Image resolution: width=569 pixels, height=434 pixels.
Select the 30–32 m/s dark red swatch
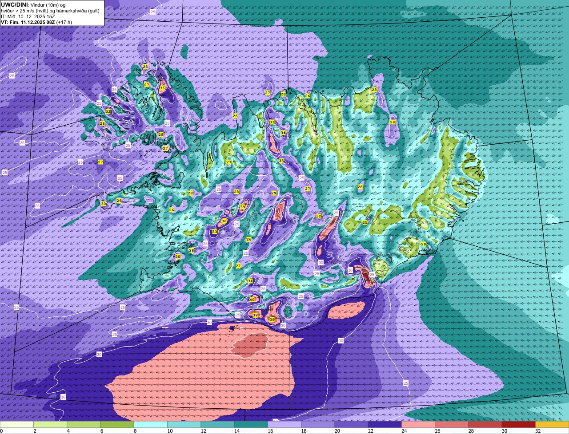click(x=519, y=425)
